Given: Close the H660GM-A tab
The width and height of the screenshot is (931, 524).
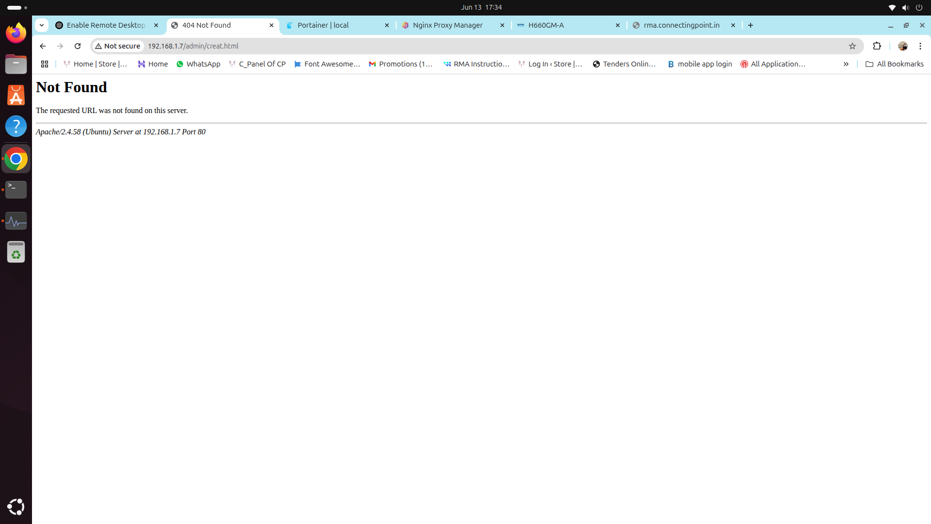Looking at the screenshot, I should coord(618,25).
